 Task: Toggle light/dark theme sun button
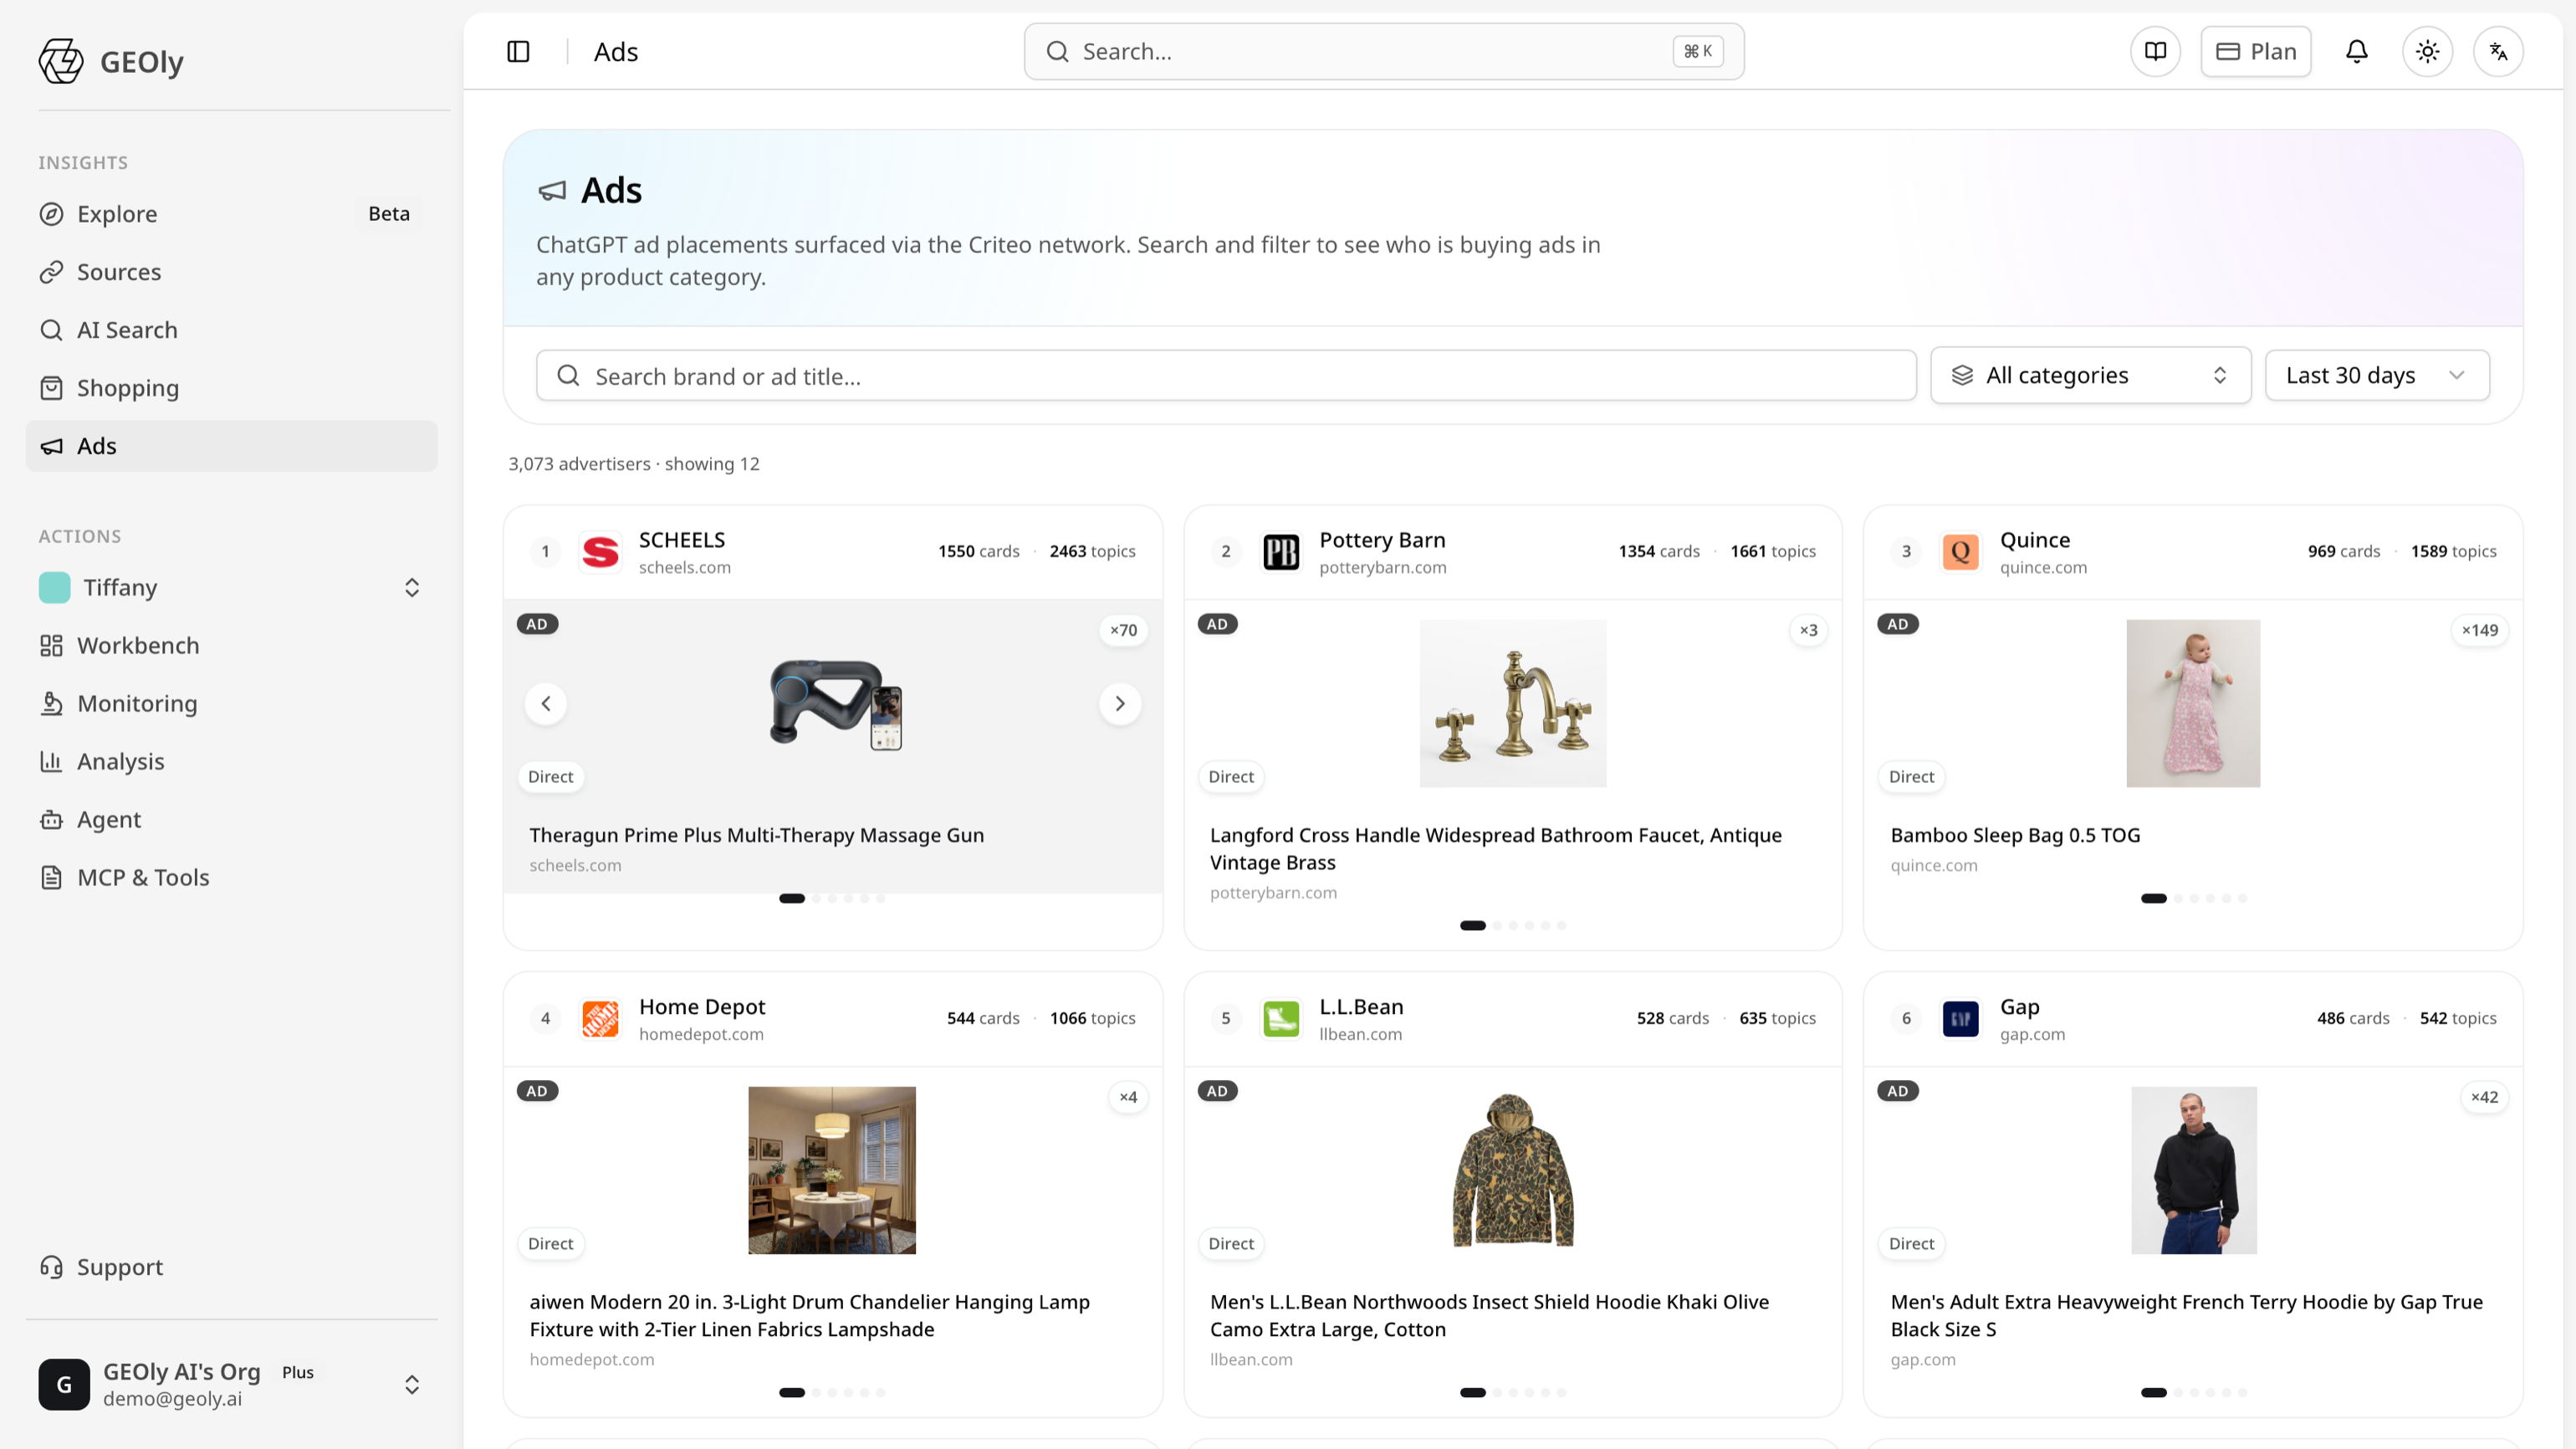click(x=2427, y=51)
